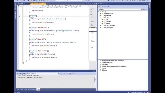This screenshot has width=165, height=93.
Task: Click the back navigation icon in Class View
Action: pyautogui.click(x=102, y=6)
